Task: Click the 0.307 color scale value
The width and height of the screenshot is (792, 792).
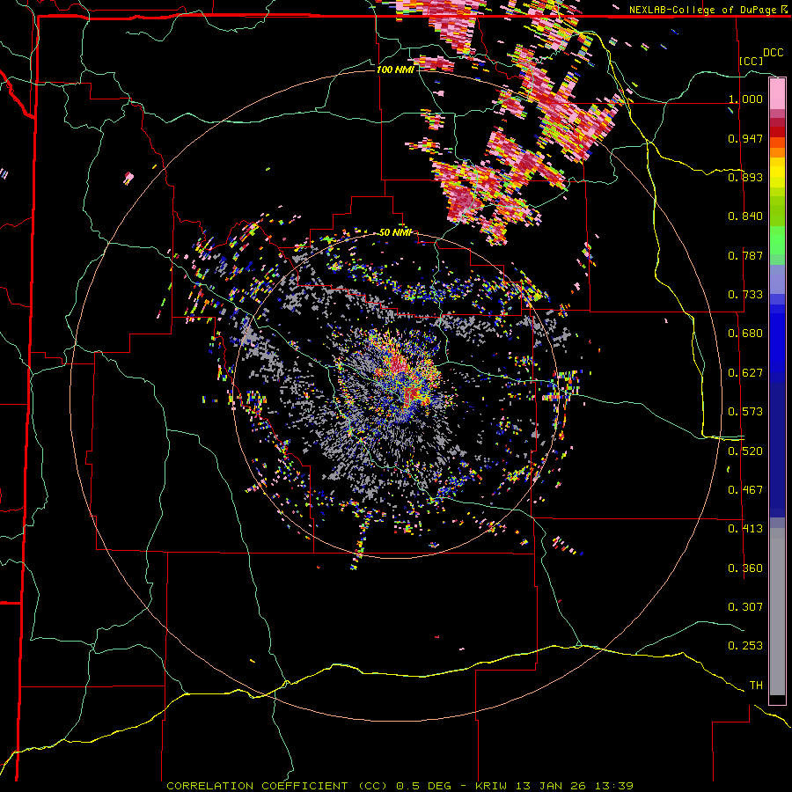Action: click(745, 607)
